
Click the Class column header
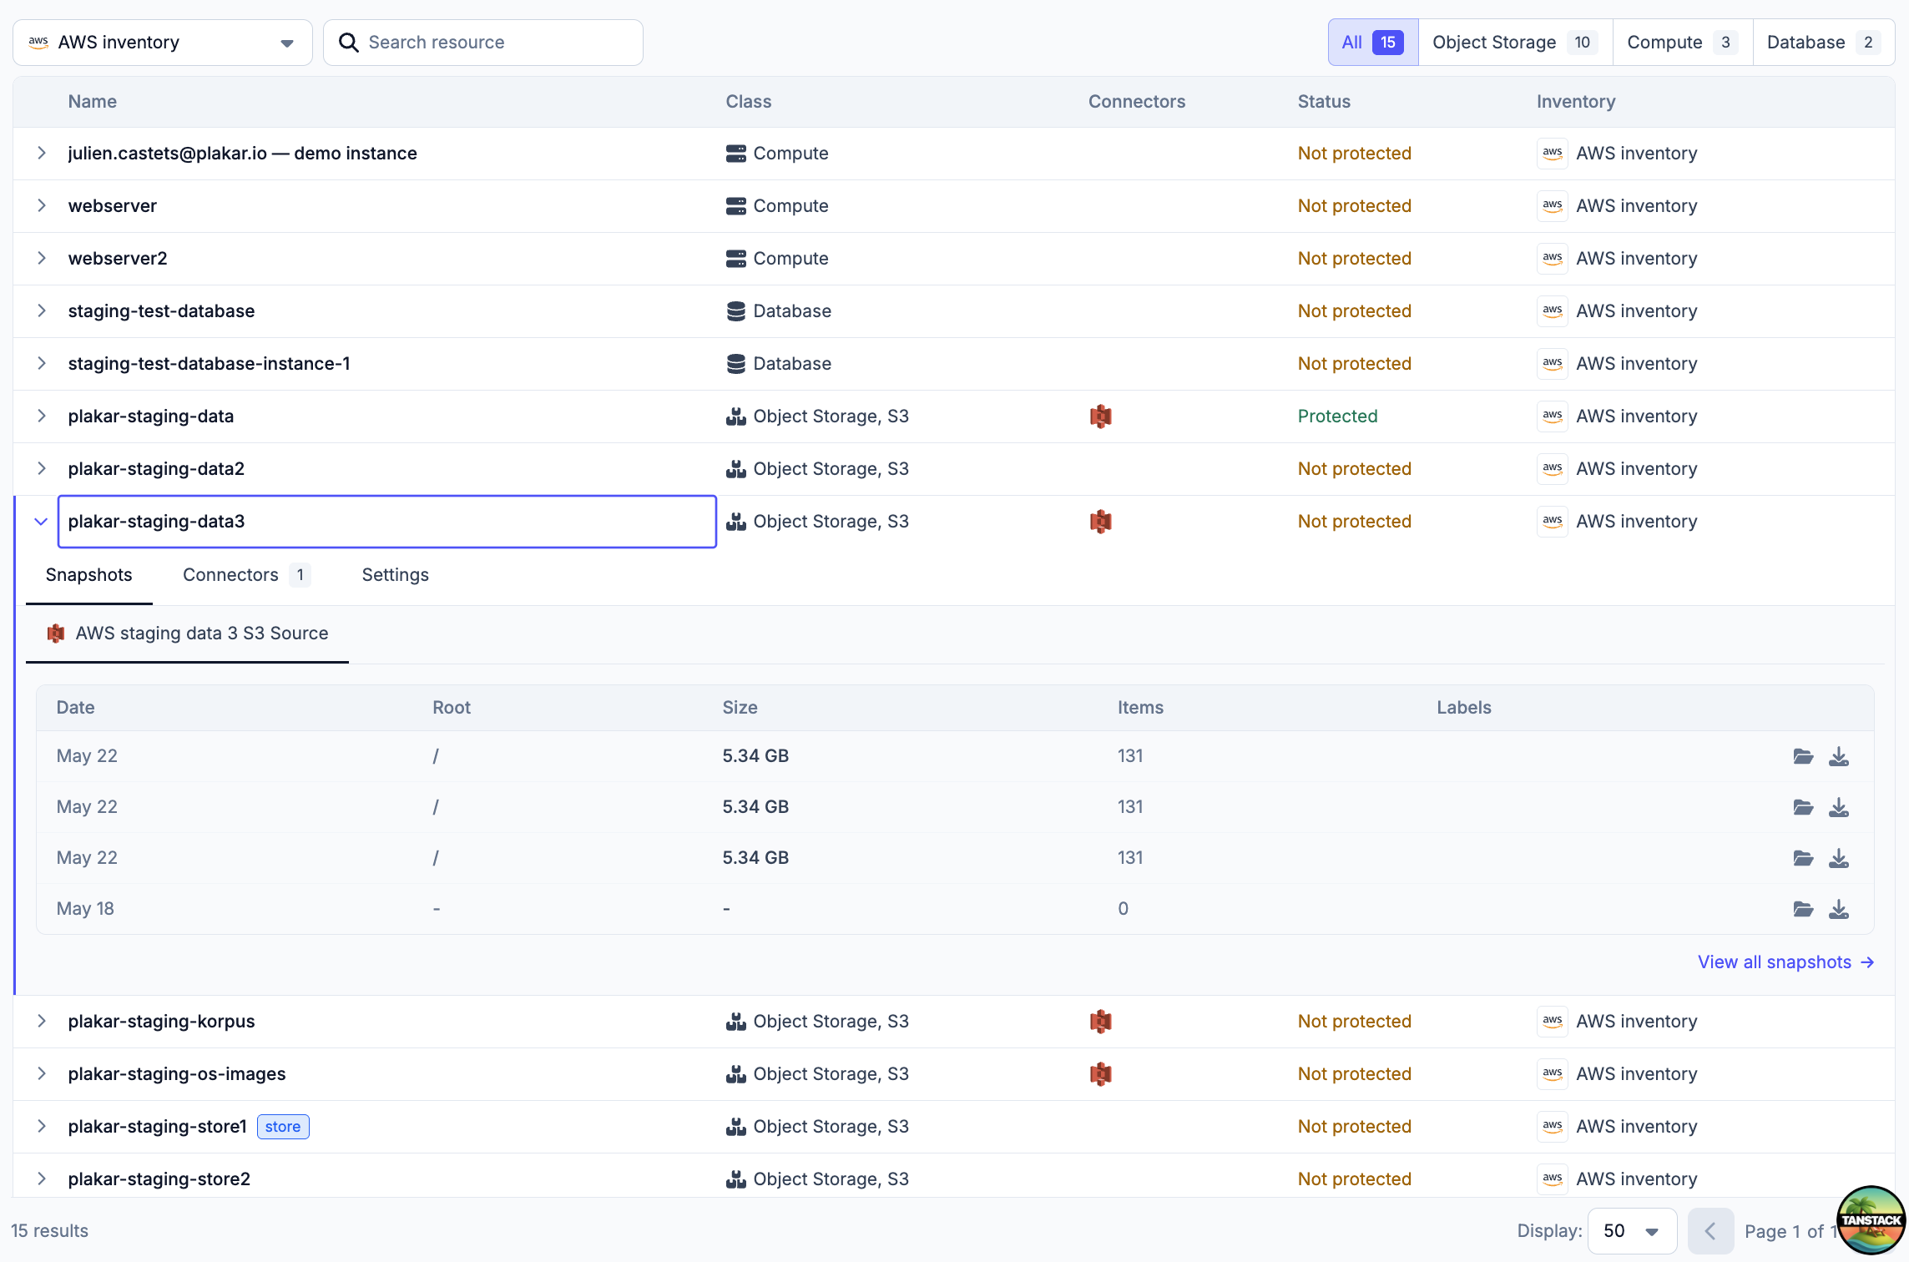tap(749, 102)
